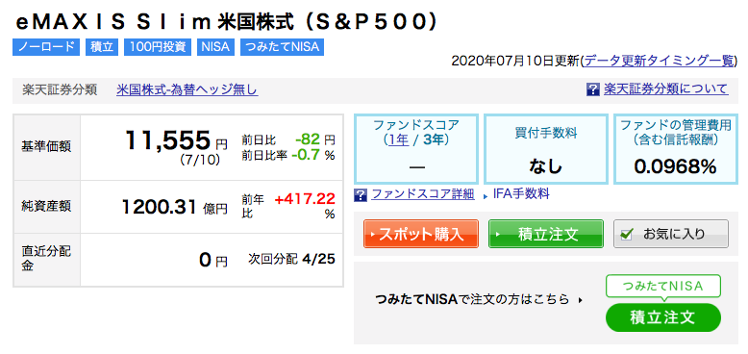Open データ更新タイミング一覧 link
748x354 pixels.
click(x=660, y=61)
